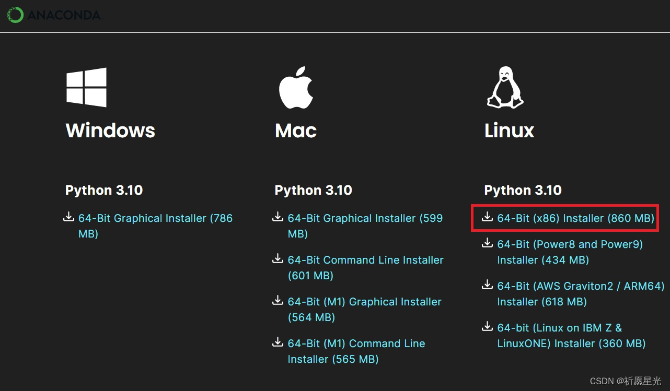Click download icon beside Mac M1 Graphical Installer

pyautogui.click(x=278, y=300)
